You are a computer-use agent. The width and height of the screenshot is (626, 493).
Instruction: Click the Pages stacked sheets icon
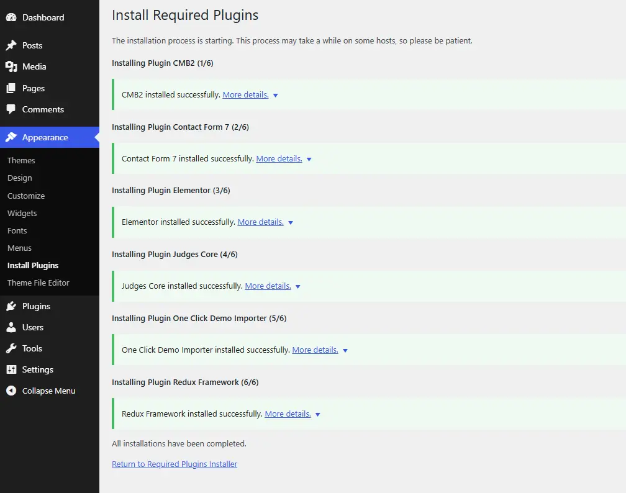(11, 88)
